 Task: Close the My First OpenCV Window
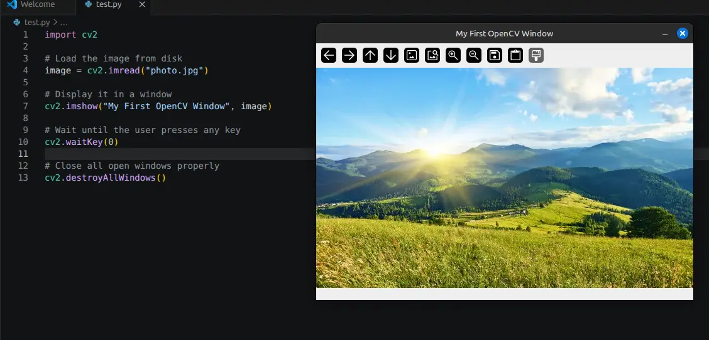(x=683, y=33)
